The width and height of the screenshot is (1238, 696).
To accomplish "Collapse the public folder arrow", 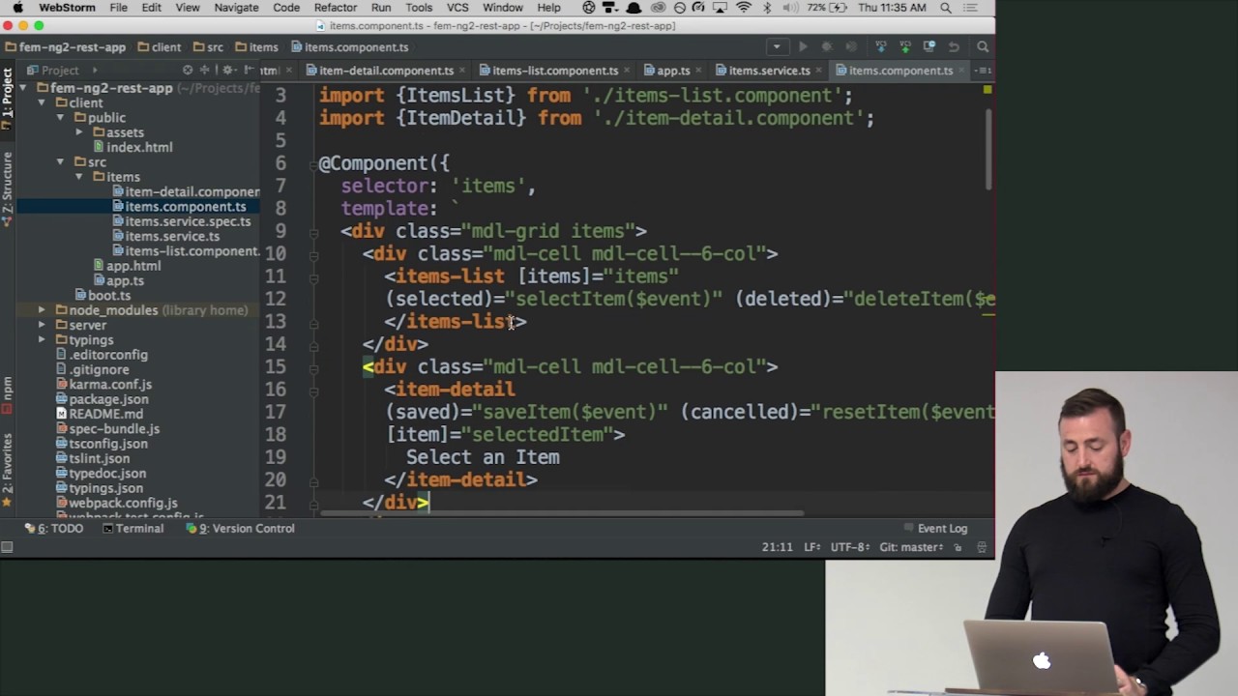I will pyautogui.click(x=60, y=118).
